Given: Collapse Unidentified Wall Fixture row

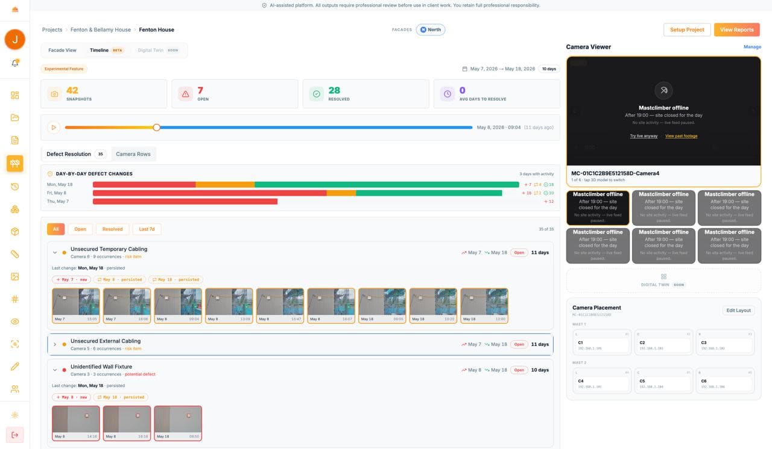Looking at the screenshot, I should [55, 370].
